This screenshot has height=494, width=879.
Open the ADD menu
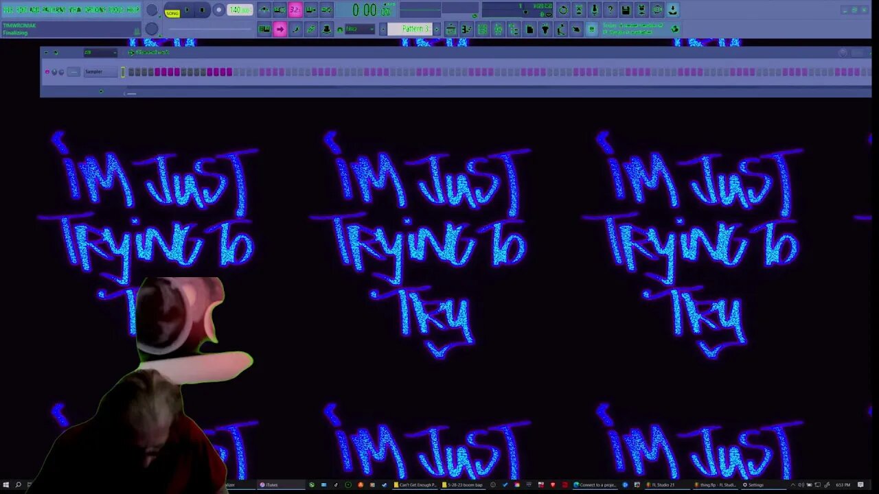(34, 10)
